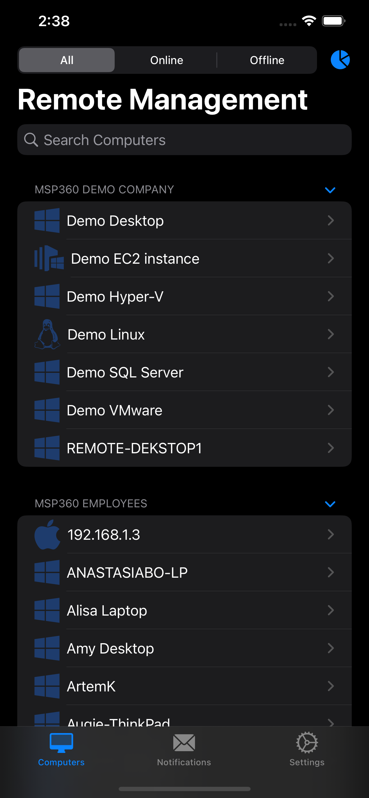Screen dimensions: 369x798
Task: Open REMOTE-DEKSTOP1 via its chevron
Action: pyautogui.click(x=330, y=448)
